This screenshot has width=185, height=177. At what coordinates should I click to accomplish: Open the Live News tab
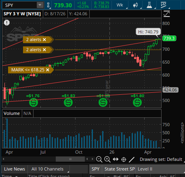[15, 169]
